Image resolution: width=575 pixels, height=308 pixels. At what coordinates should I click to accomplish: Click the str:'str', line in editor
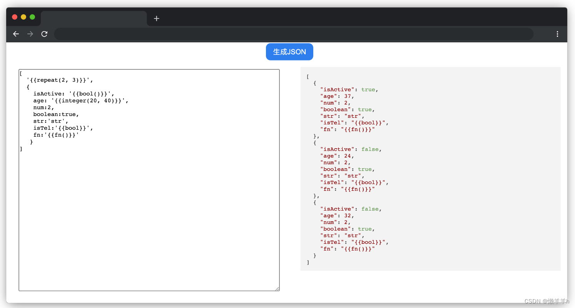(50, 121)
